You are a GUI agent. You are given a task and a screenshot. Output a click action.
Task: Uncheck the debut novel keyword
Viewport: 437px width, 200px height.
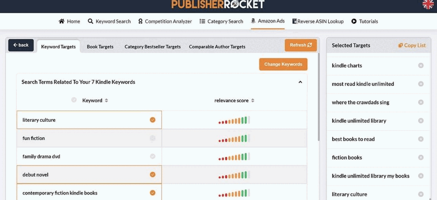coord(152,175)
